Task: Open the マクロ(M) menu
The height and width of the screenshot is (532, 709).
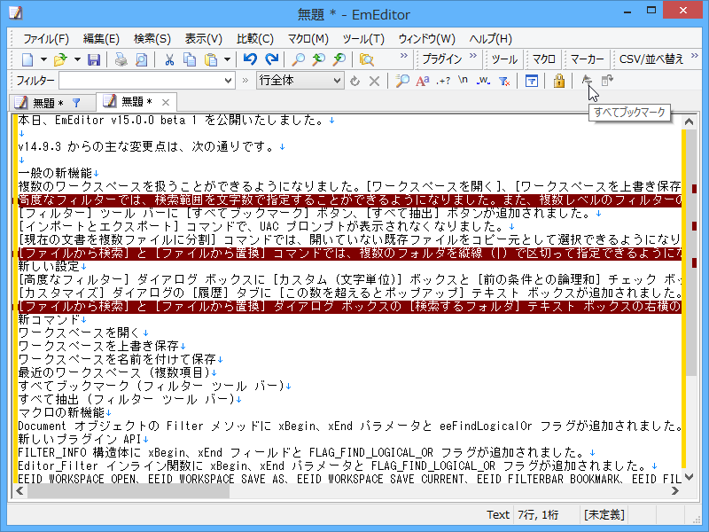Action: 308,39
